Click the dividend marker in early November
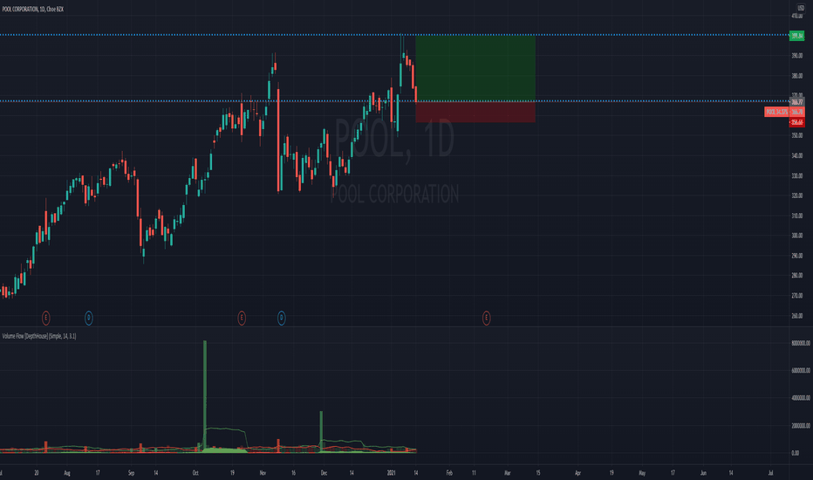 click(x=281, y=318)
